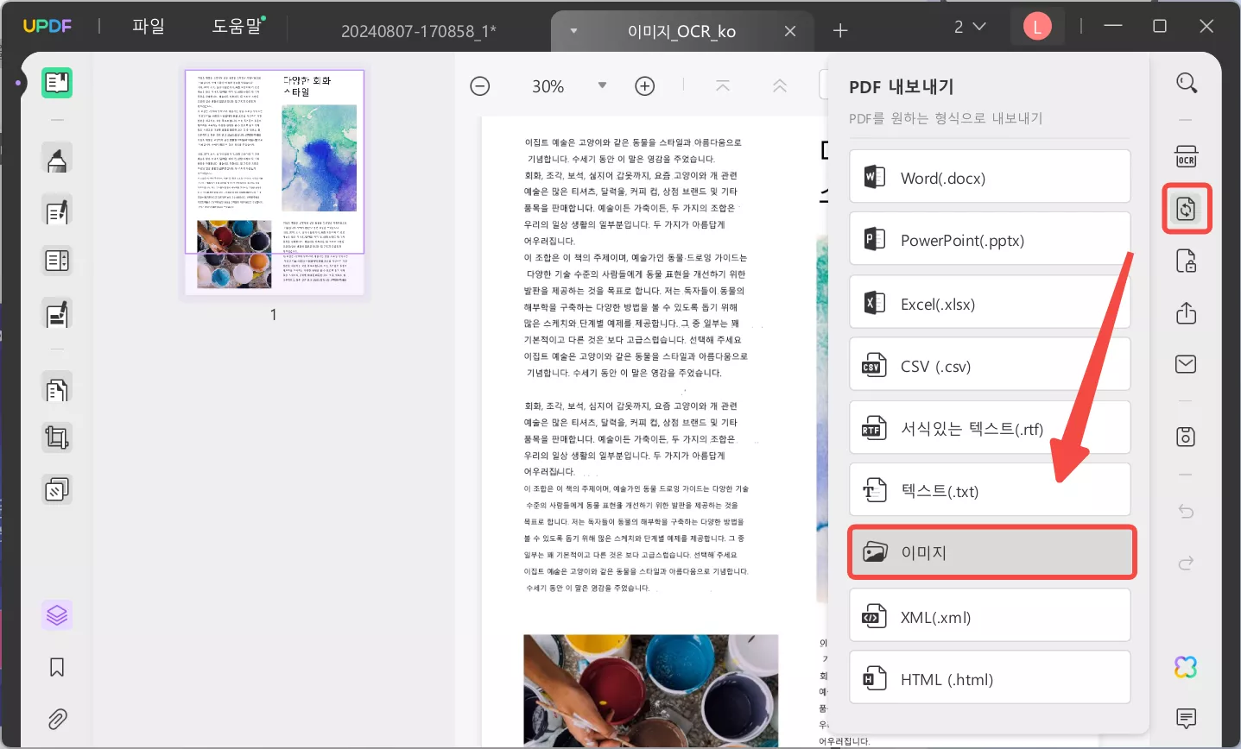Open the tab dropdown on 이미지_OCR_ko

[573, 29]
